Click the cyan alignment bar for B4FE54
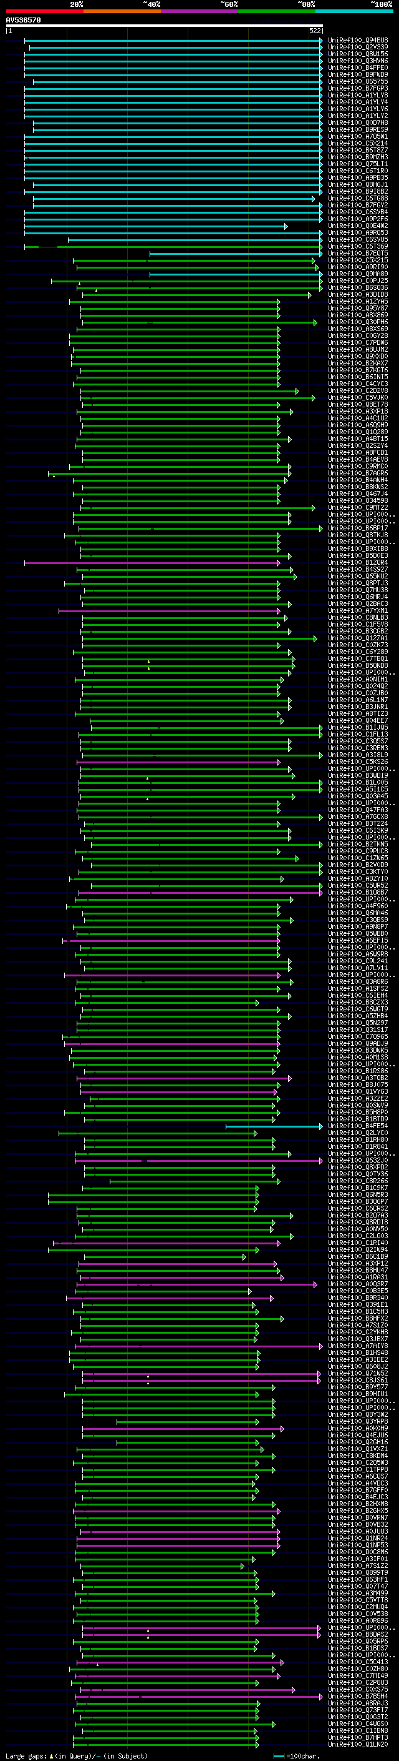 click(x=274, y=1126)
